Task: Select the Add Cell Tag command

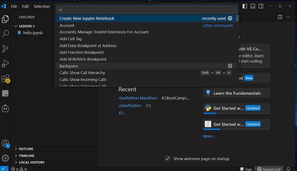Action: tap(147, 39)
